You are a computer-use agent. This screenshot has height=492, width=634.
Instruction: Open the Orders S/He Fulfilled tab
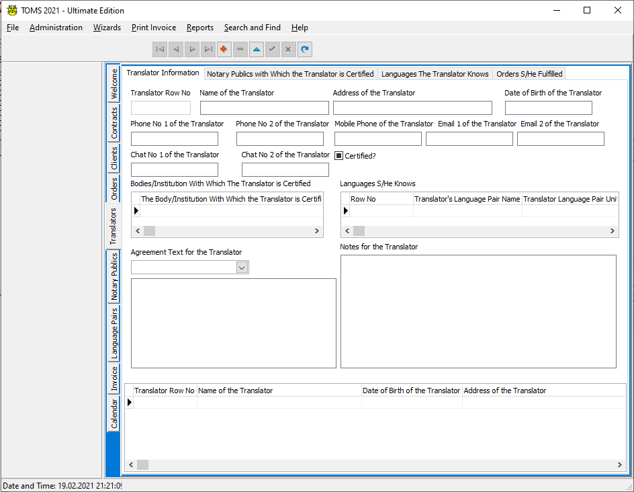tap(529, 74)
